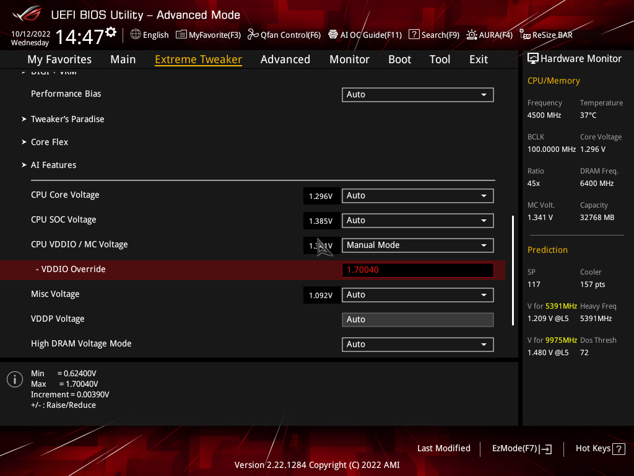The height and width of the screenshot is (476, 634).
Task: Open MyFavorite(F3) list icon
Action: coord(181,35)
